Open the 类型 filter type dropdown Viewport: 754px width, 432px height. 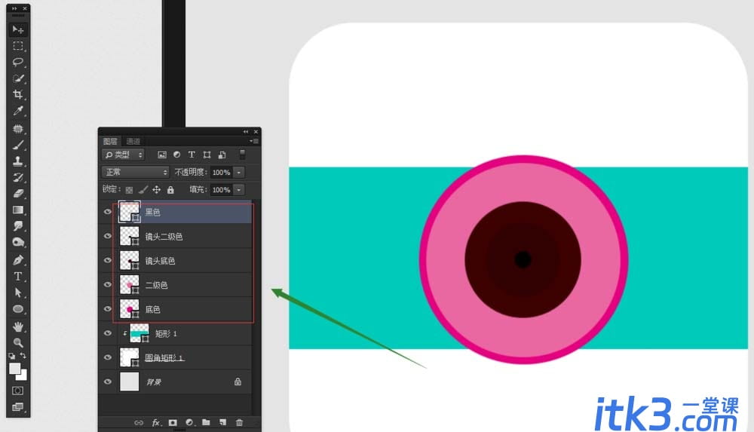(x=123, y=155)
